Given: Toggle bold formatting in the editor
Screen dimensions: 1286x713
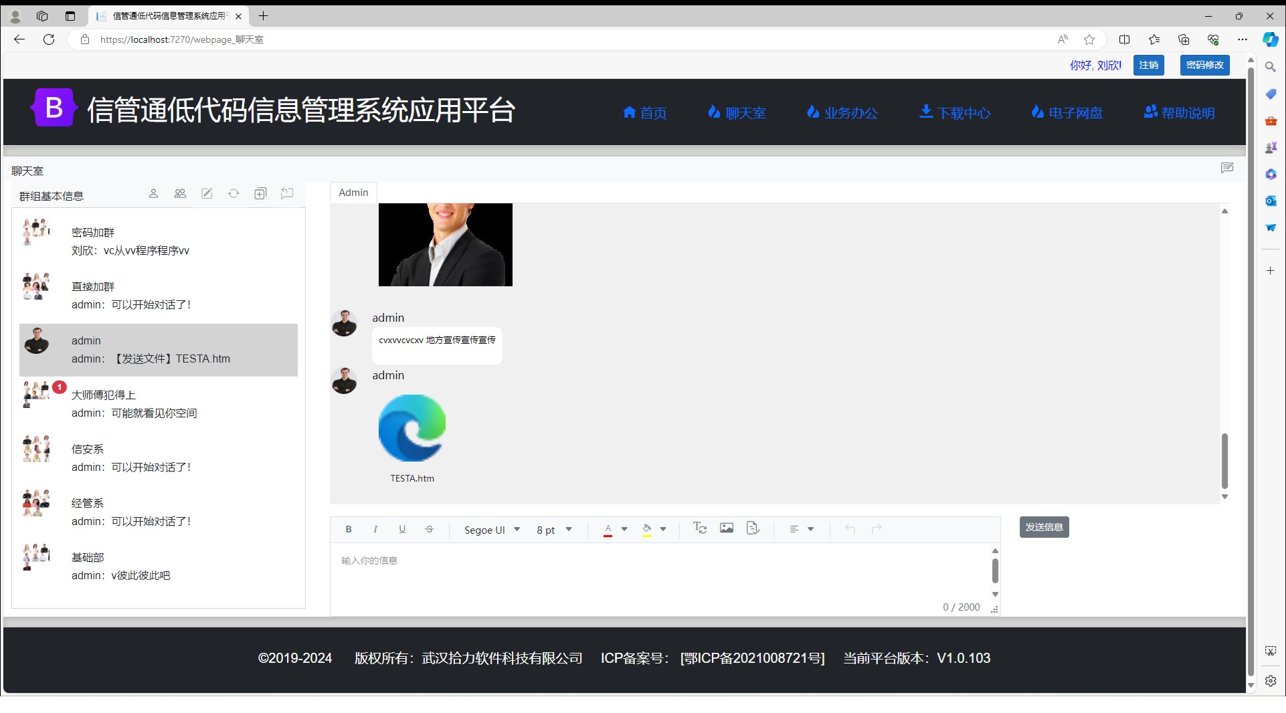Looking at the screenshot, I should tap(349, 528).
